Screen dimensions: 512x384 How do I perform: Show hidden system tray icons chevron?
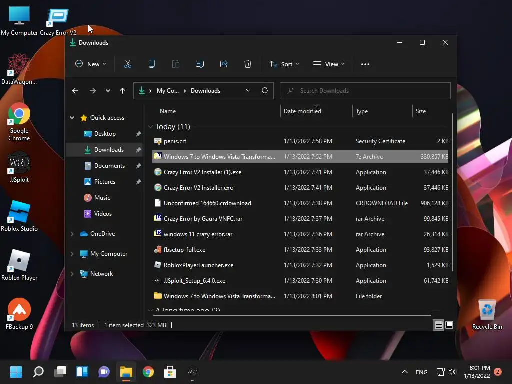tap(405, 372)
